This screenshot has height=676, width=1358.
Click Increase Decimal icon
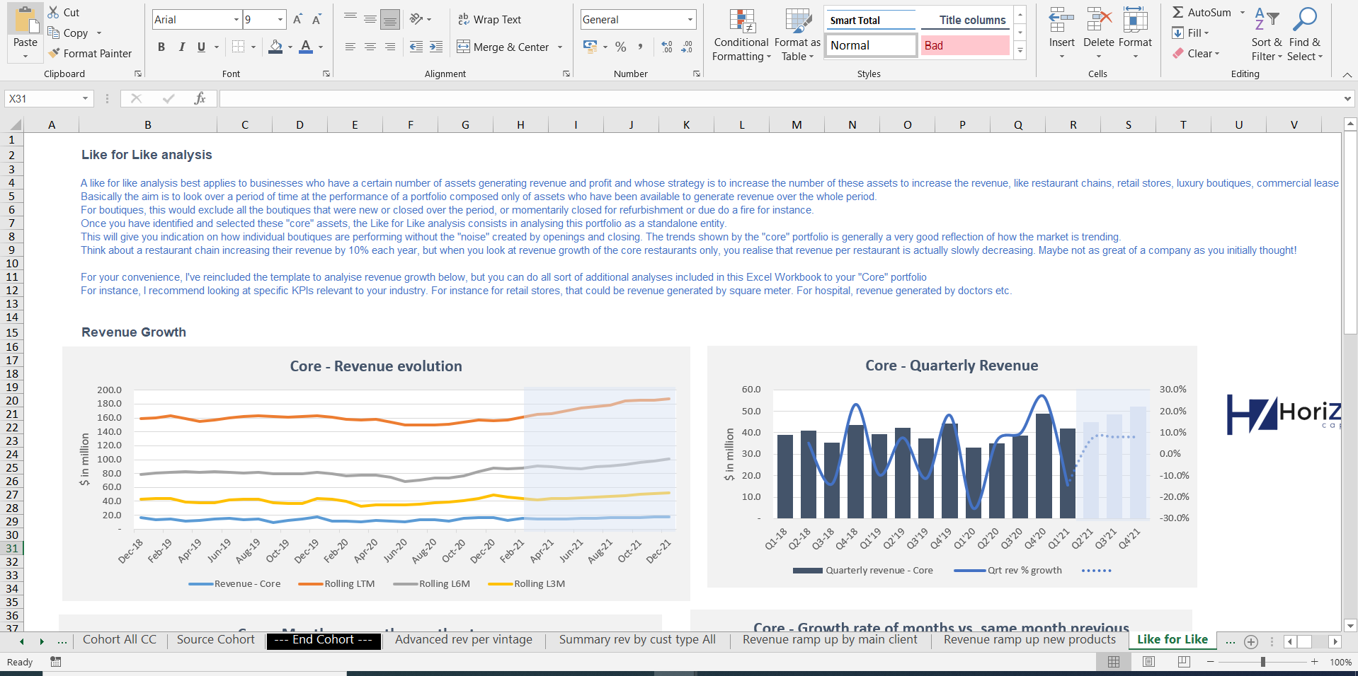[x=667, y=47]
